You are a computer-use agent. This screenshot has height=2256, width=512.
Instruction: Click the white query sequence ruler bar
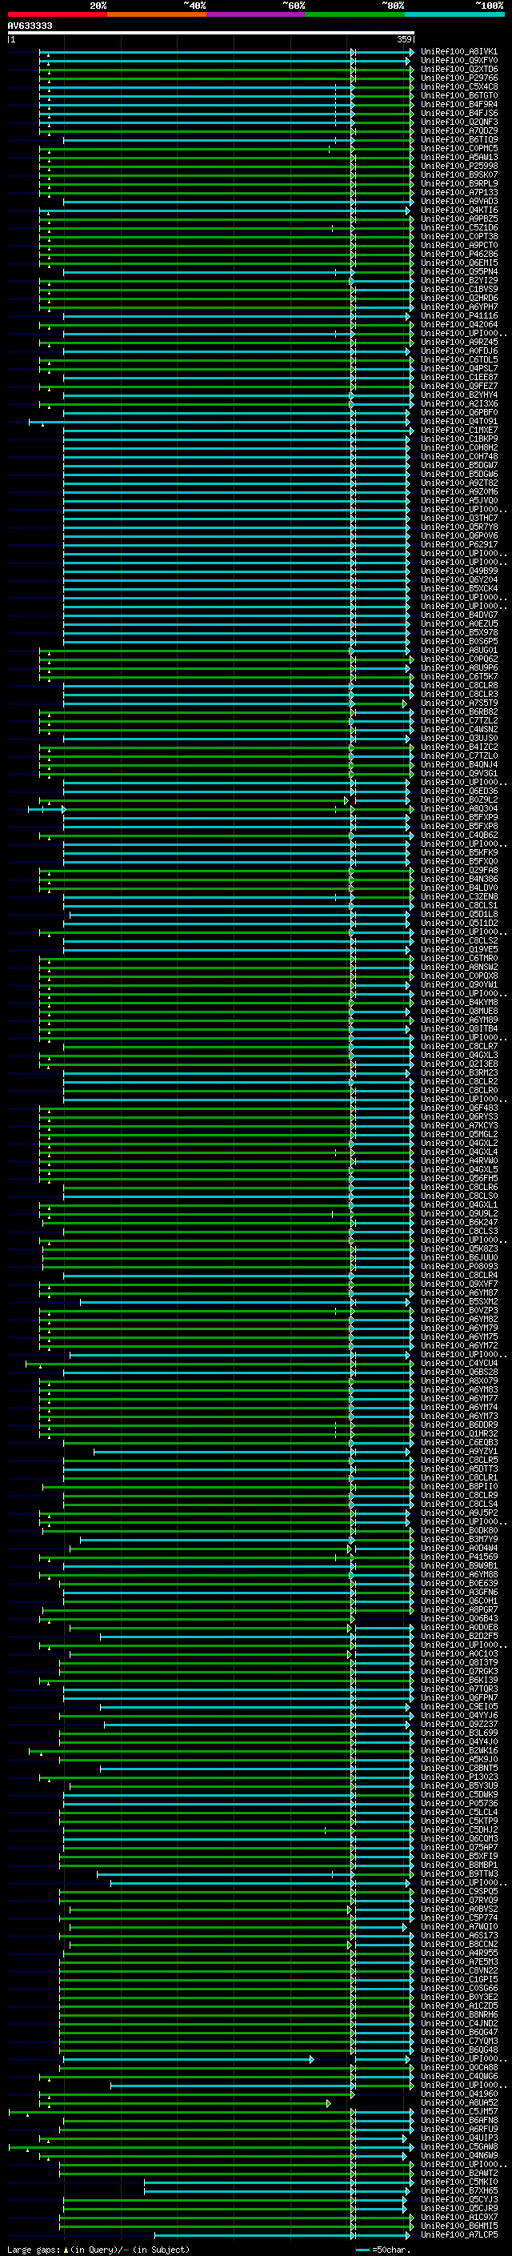(211, 32)
